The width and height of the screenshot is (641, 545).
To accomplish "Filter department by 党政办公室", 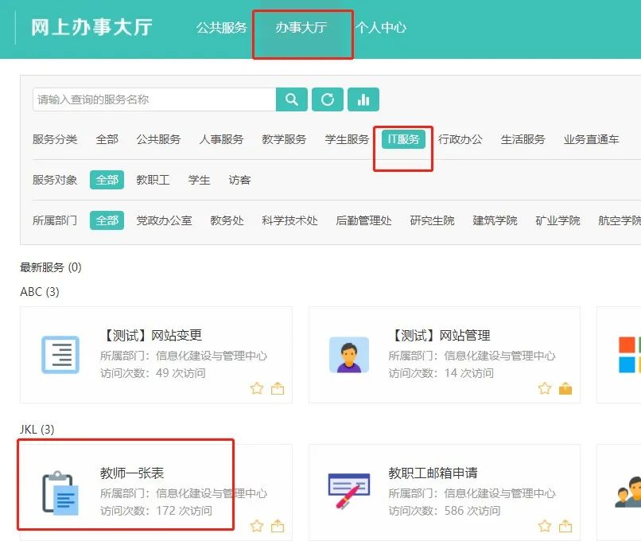I will (164, 220).
